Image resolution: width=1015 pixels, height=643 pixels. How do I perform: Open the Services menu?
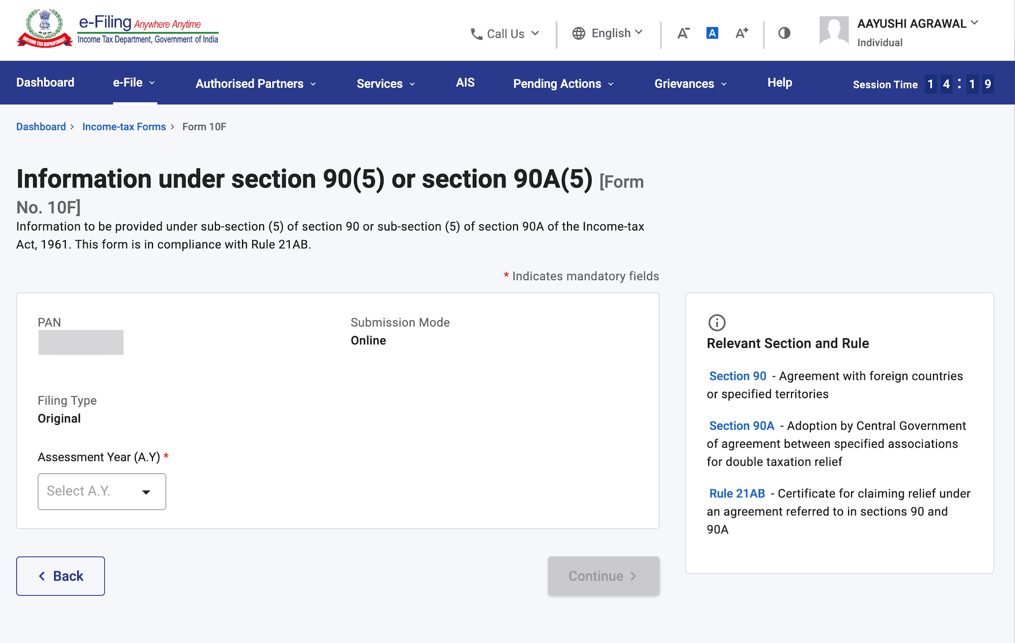[x=386, y=84]
